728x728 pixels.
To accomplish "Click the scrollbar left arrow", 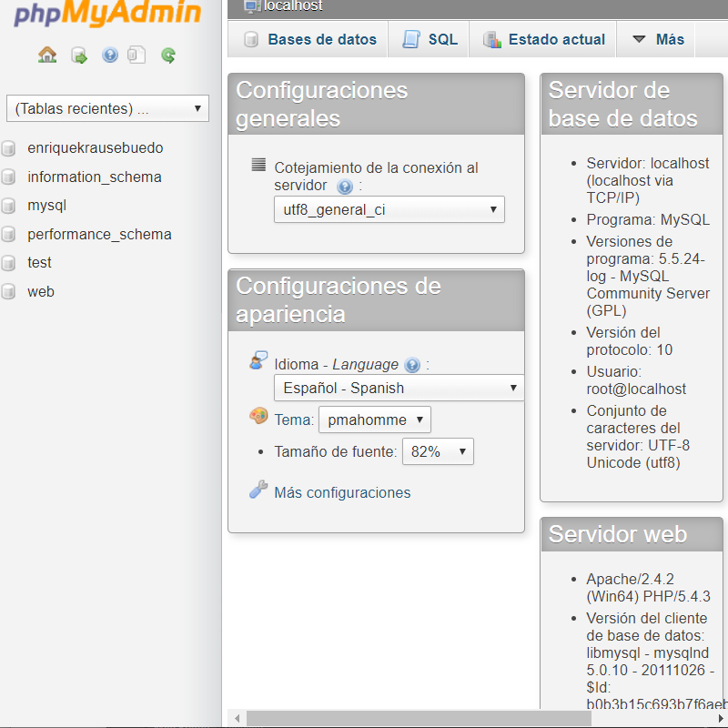I will tap(237, 718).
